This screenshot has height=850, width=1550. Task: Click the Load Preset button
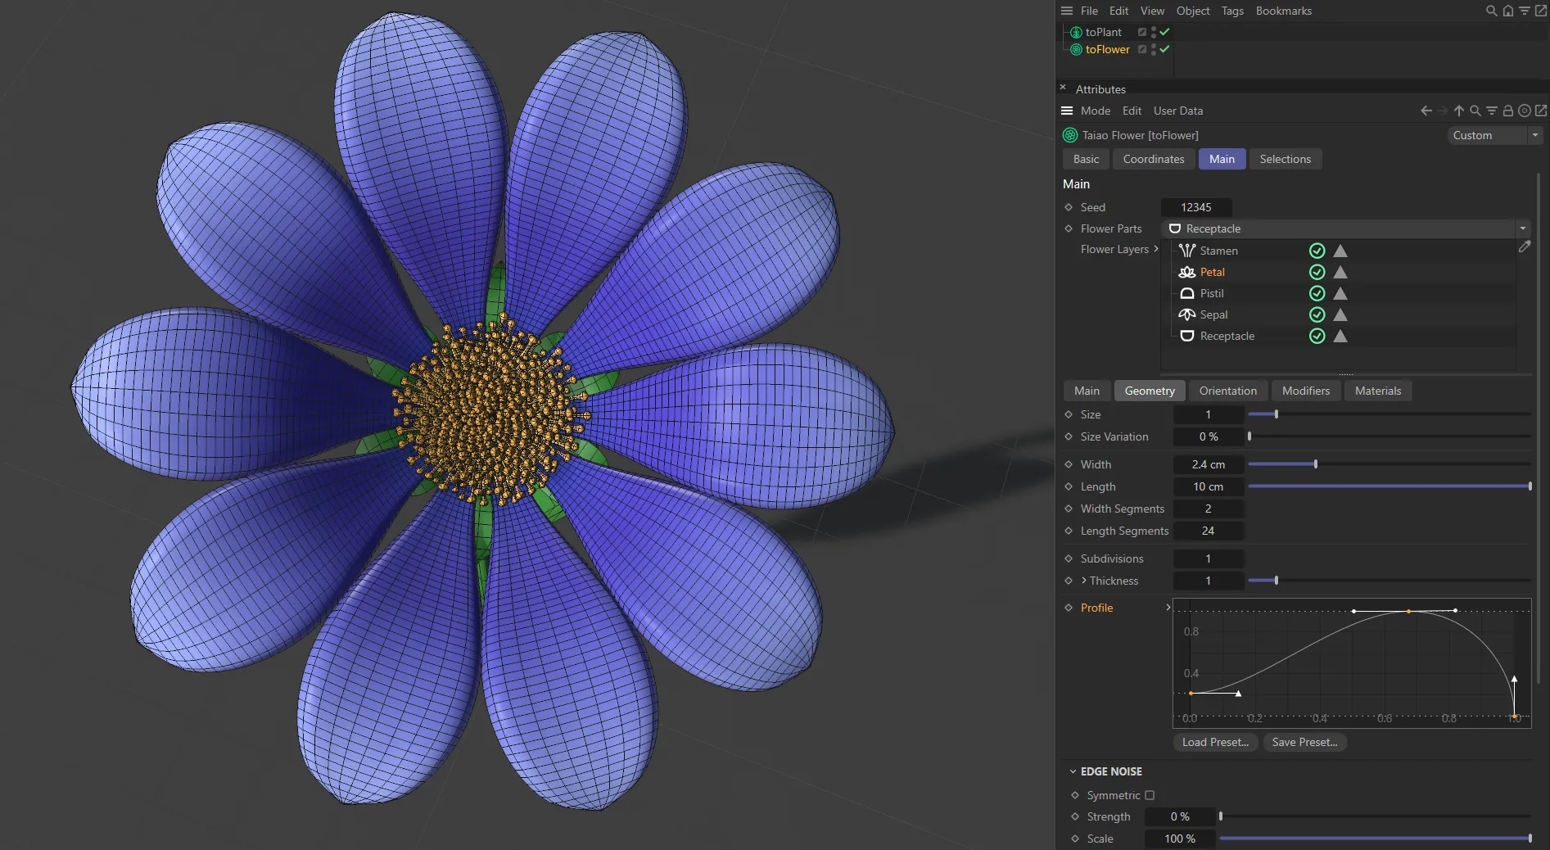(x=1214, y=743)
